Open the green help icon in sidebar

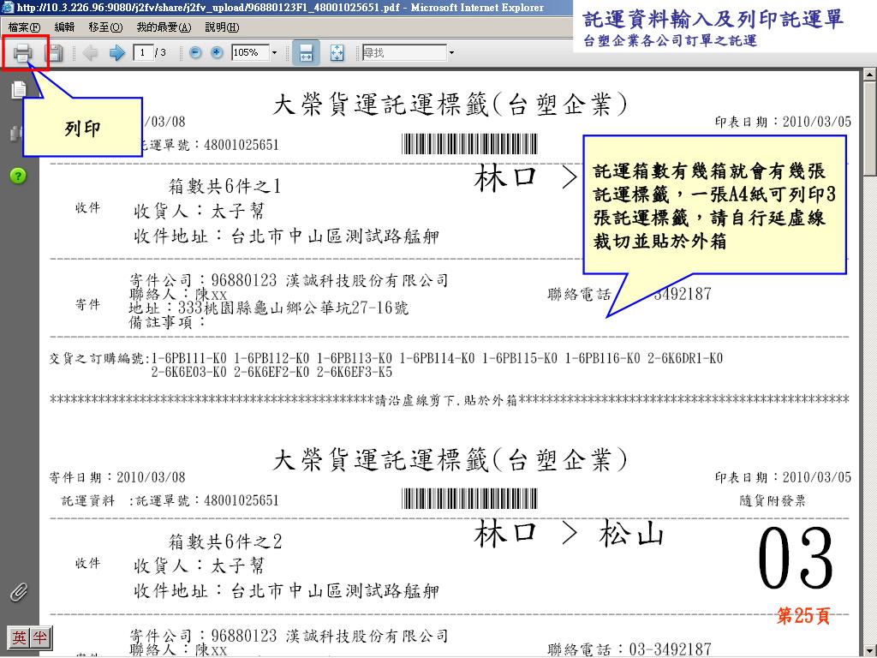[18, 176]
